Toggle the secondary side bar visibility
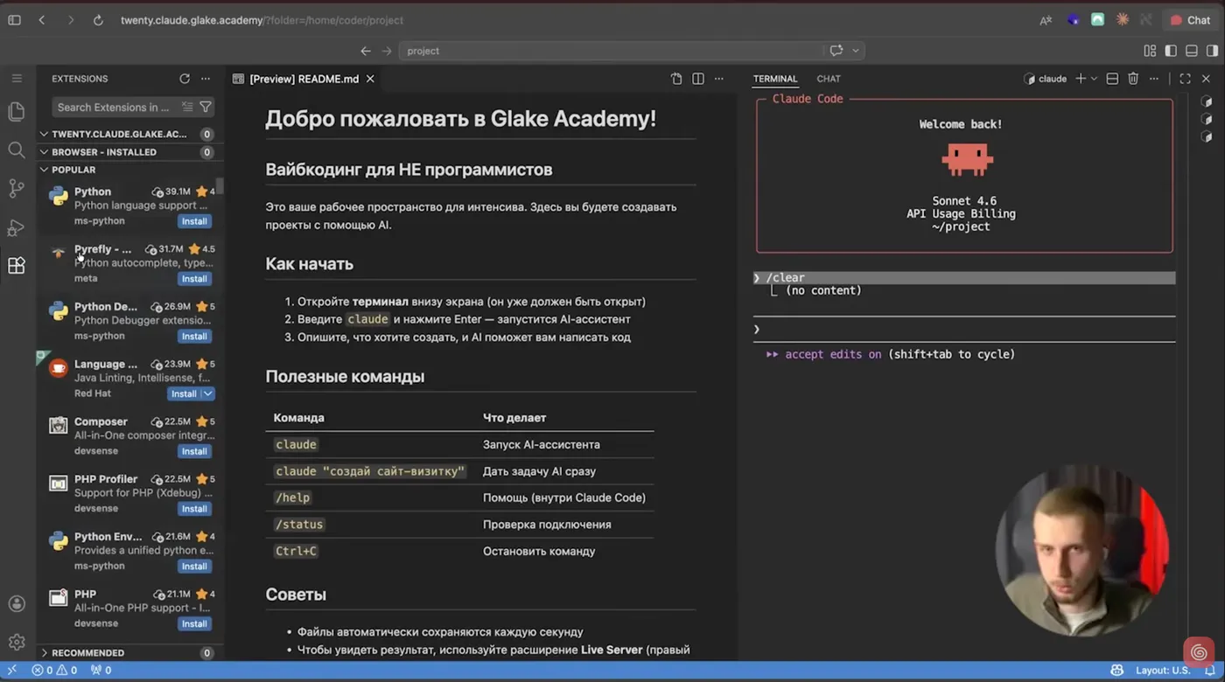The height and width of the screenshot is (682, 1225). point(1213,51)
